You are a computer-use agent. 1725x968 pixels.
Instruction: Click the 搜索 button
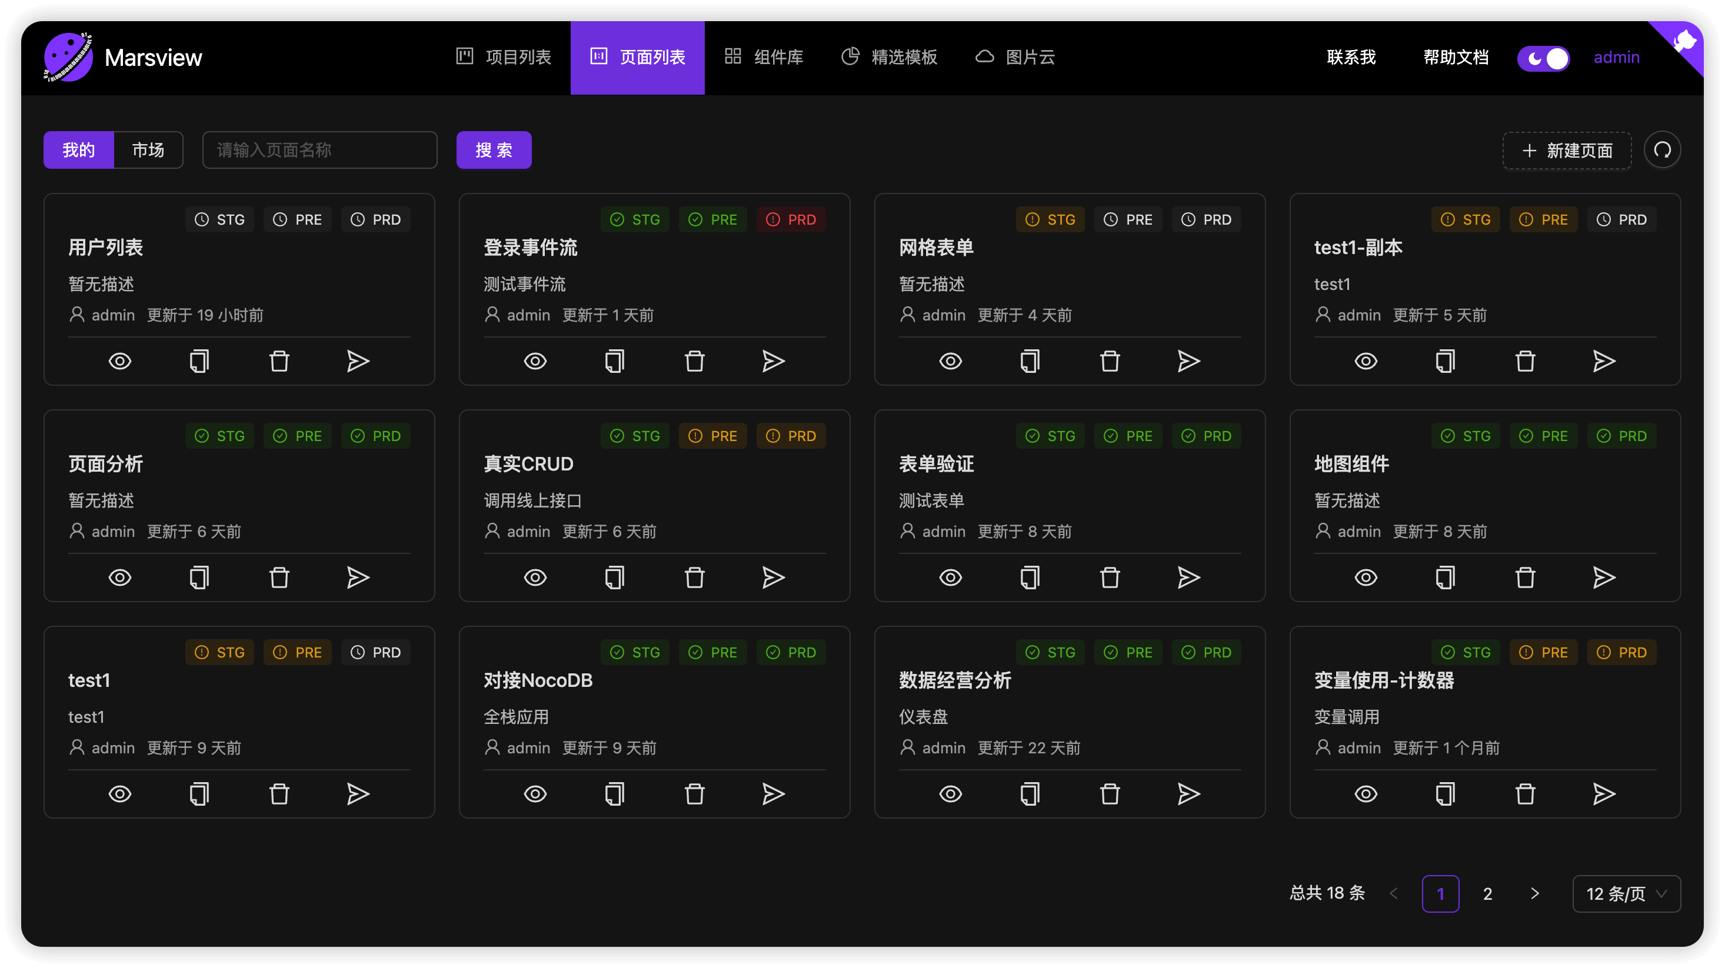pos(494,150)
